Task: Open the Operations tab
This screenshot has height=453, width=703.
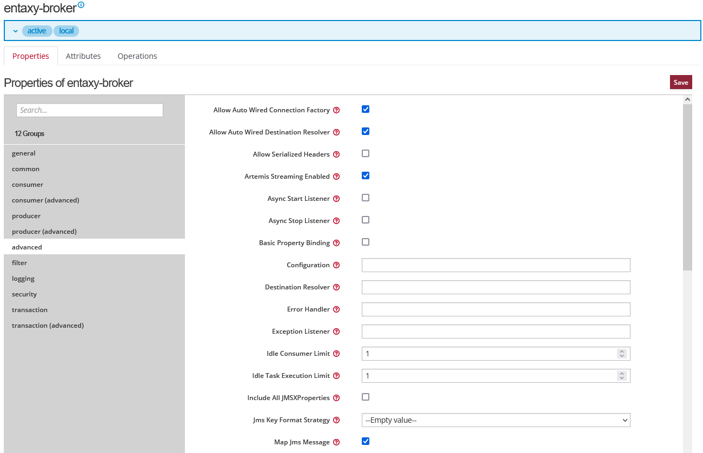Action: coord(137,56)
